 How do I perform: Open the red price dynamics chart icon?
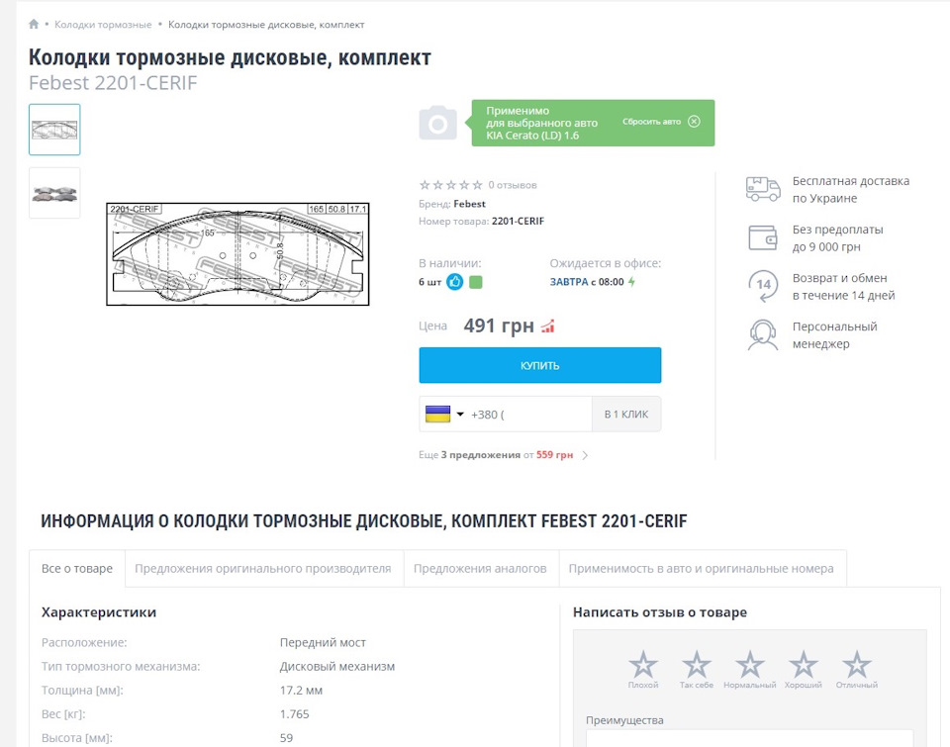tap(547, 327)
